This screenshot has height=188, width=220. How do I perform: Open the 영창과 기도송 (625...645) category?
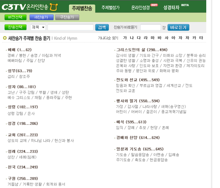140,149
